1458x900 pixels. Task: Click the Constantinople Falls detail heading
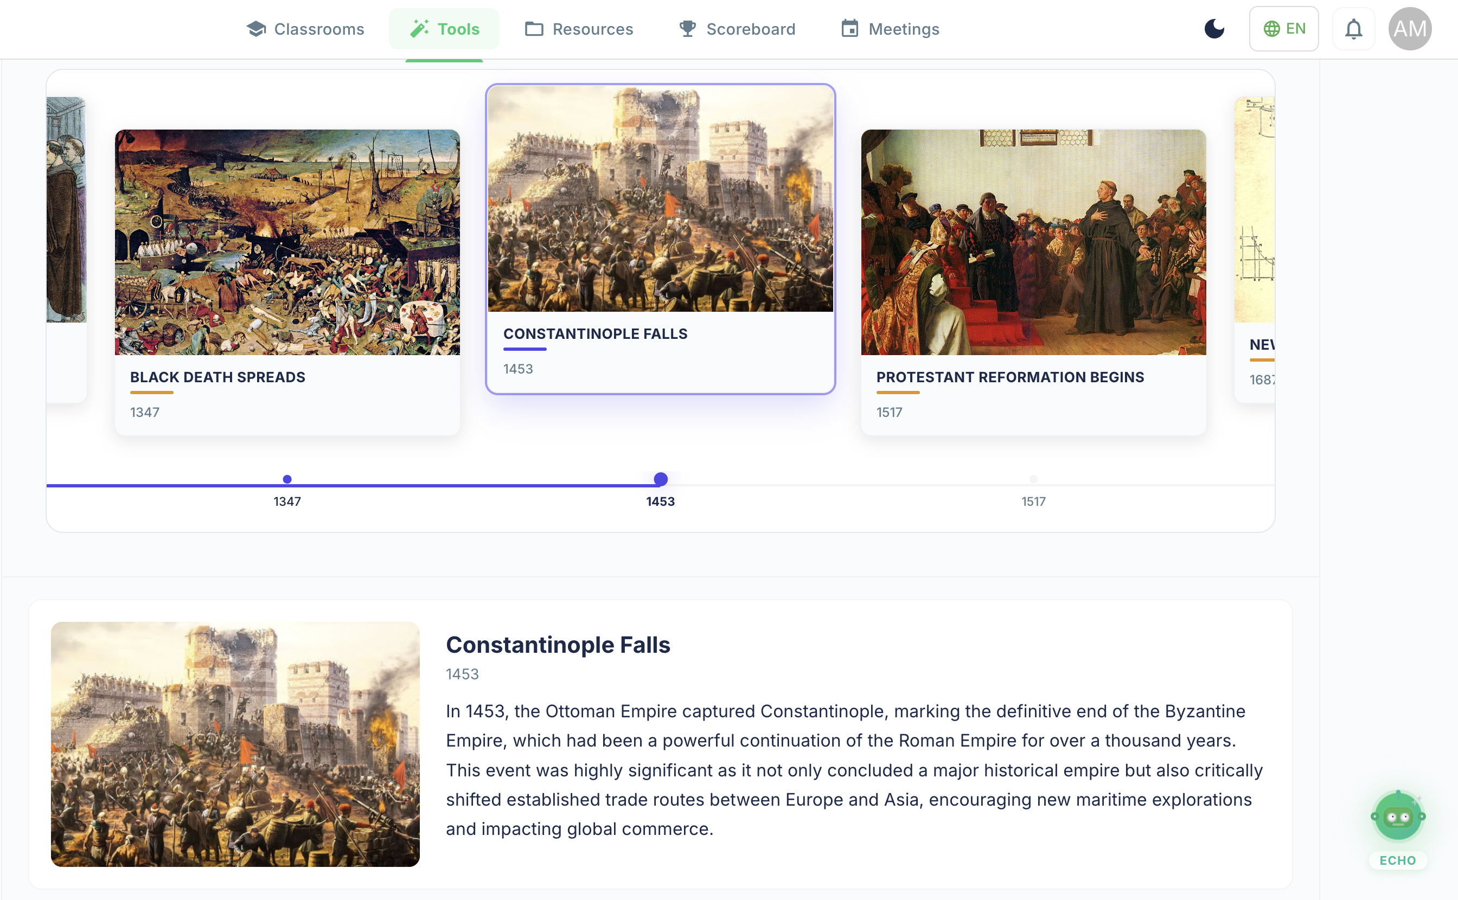click(x=558, y=645)
